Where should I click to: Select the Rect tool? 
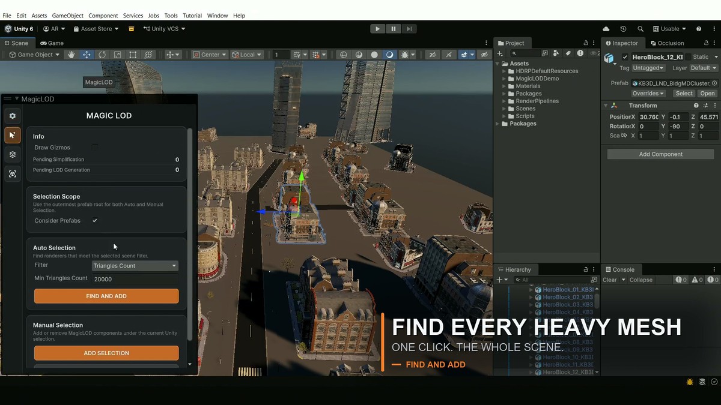133,55
